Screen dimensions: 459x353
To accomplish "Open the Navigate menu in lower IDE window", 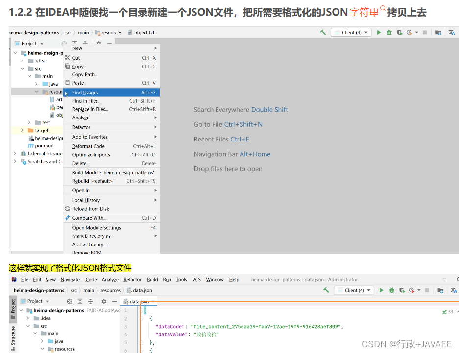I will pyautogui.click(x=70, y=279).
